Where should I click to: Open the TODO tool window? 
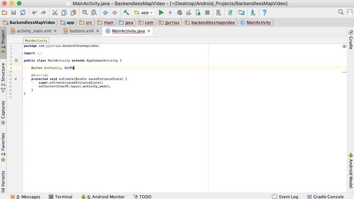click(x=142, y=197)
